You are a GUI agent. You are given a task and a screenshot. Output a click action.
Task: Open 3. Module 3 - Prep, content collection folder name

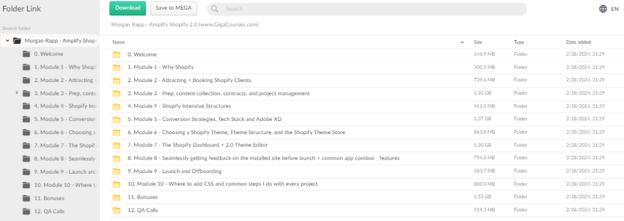(x=219, y=93)
